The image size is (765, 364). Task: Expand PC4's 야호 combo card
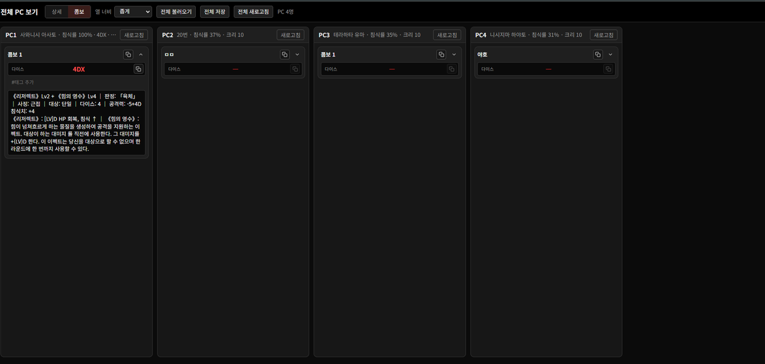click(x=611, y=55)
